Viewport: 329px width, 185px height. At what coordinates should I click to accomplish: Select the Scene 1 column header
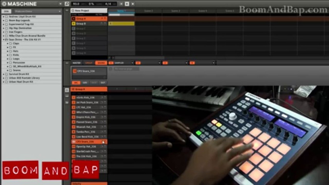coord(121,11)
